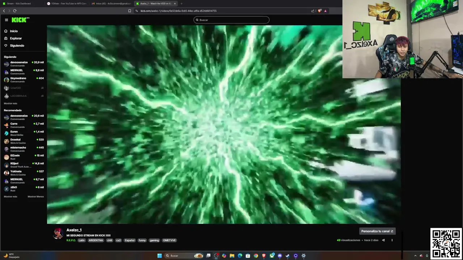Open Explorar in the sidebar
Image resolution: width=463 pixels, height=260 pixels.
coord(16,38)
